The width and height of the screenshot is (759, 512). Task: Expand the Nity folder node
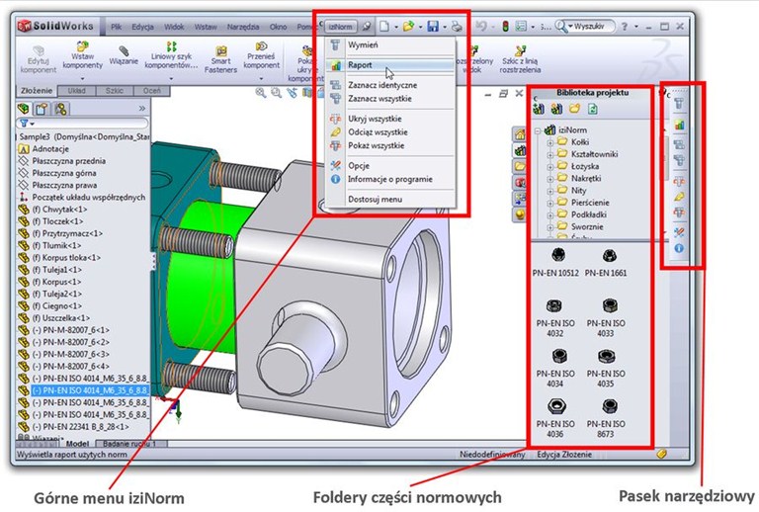pos(549,191)
